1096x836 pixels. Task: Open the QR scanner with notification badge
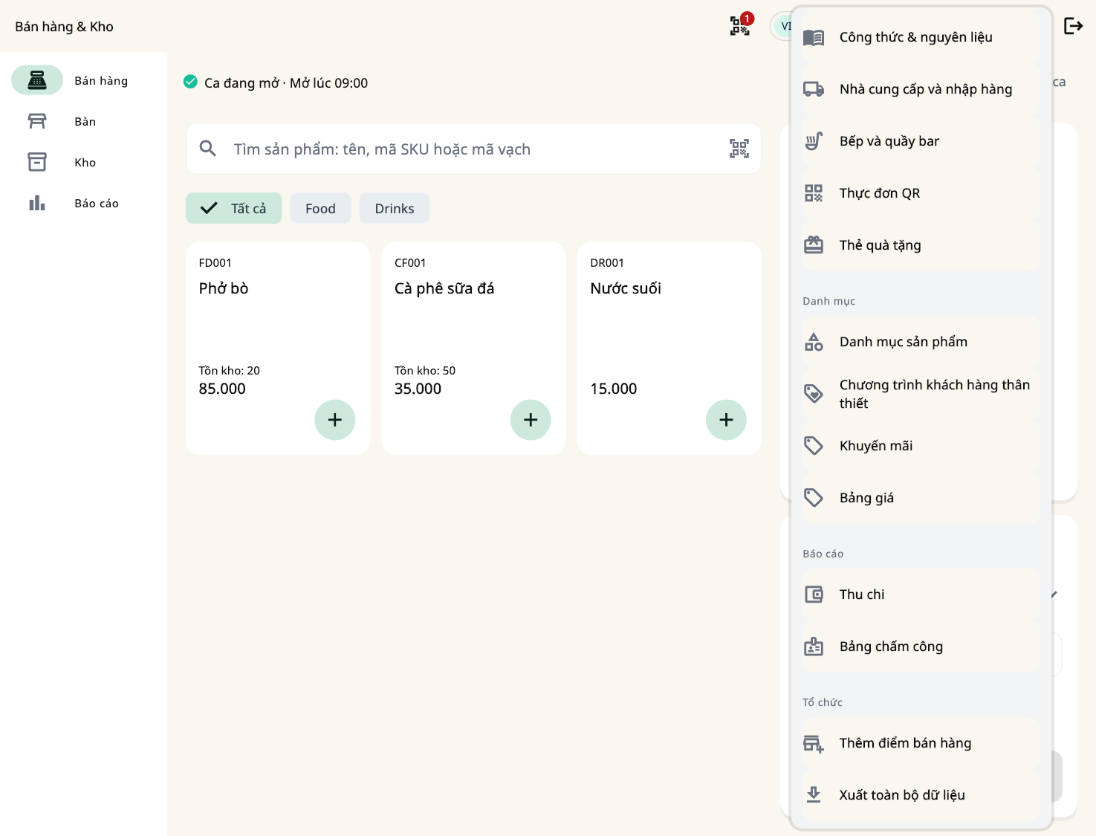[x=740, y=26]
